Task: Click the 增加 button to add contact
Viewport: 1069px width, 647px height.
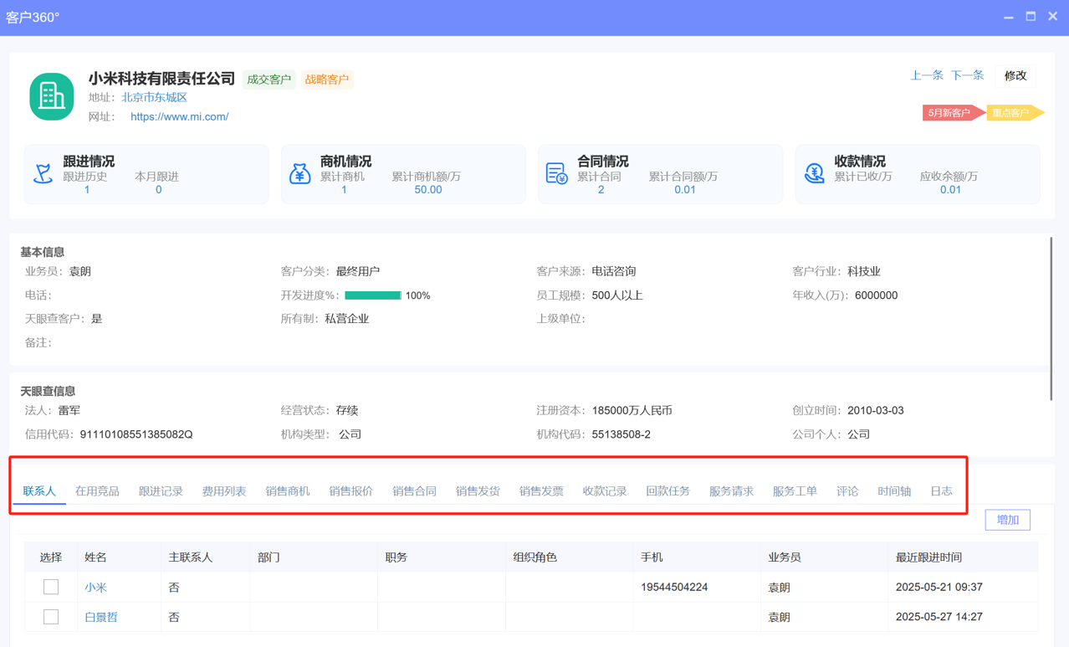Action: pyautogui.click(x=1007, y=520)
